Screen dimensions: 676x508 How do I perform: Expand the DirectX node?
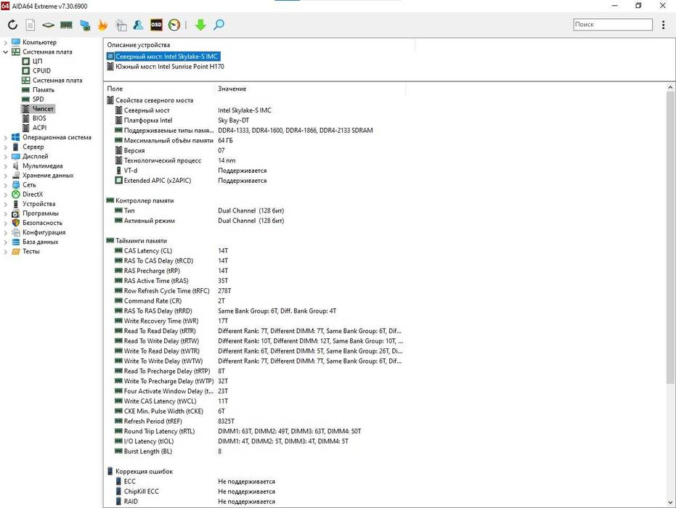(5, 194)
